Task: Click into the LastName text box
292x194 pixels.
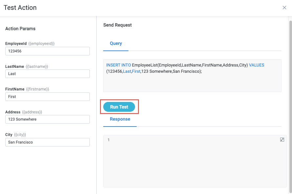Action: coord(48,74)
